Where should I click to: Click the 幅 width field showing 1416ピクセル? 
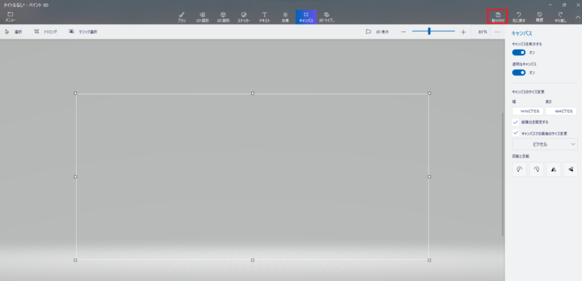click(x=528, y=111)
